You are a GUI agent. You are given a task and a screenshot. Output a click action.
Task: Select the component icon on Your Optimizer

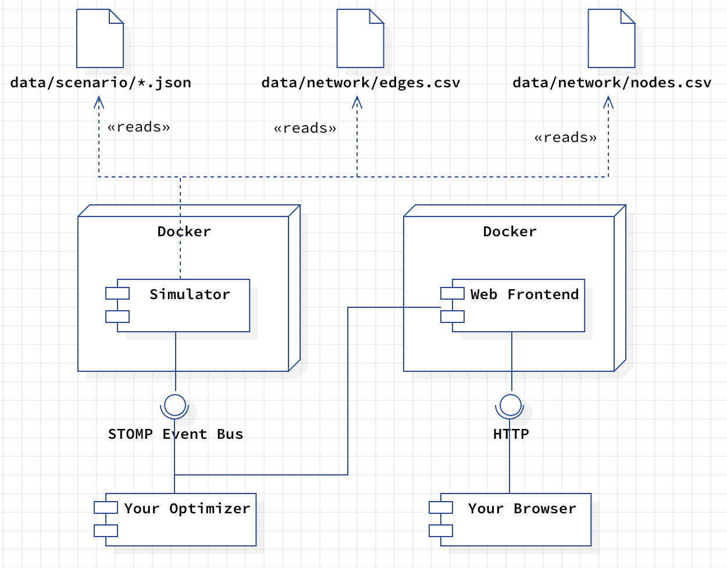coord(106,507)
